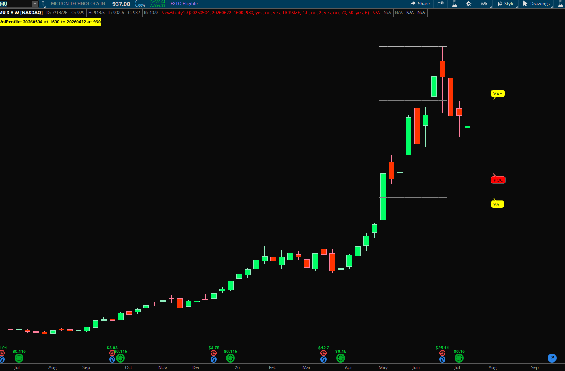The height and width of the screenshot is (371, 565).
Task: Click the 26 year label on the time axis
Action: [237, 367]
